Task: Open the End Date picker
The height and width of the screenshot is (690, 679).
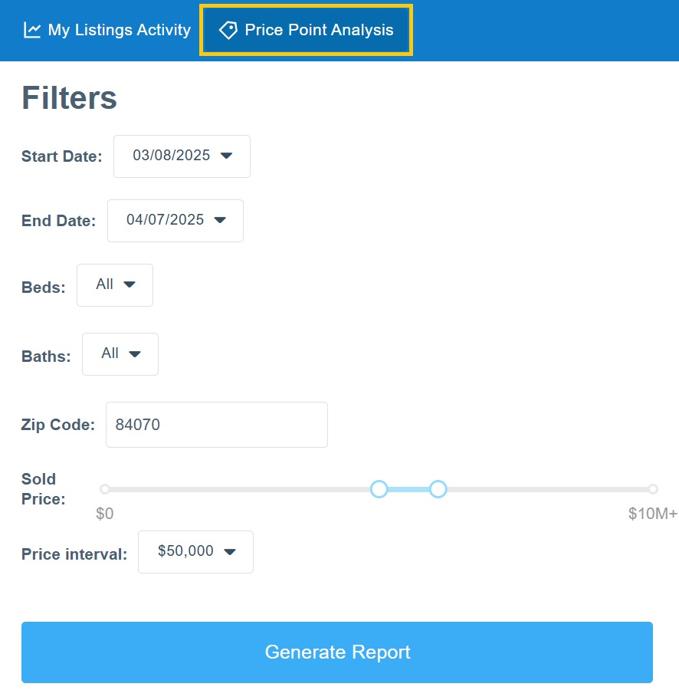Action: click(175, 221)
